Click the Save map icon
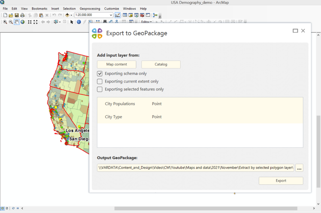 click(17, 15)
